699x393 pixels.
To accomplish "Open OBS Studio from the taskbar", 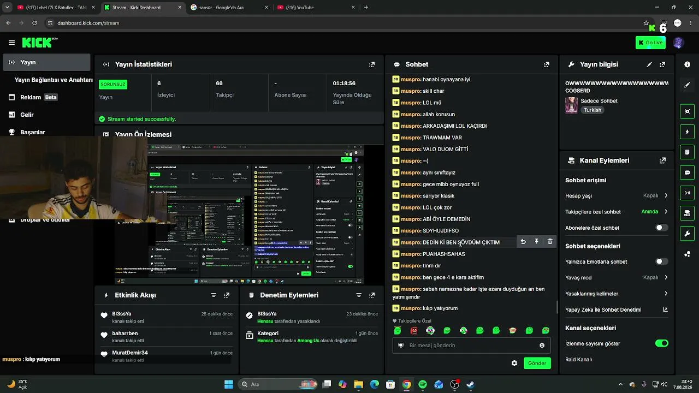I will [454, 384].
